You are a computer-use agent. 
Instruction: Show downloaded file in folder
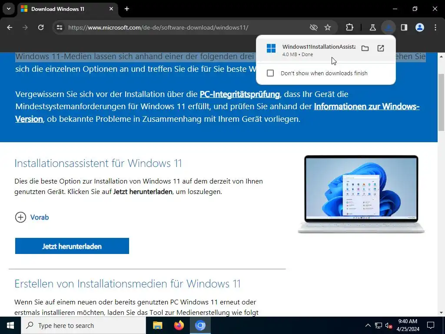[x=365, y=48]
